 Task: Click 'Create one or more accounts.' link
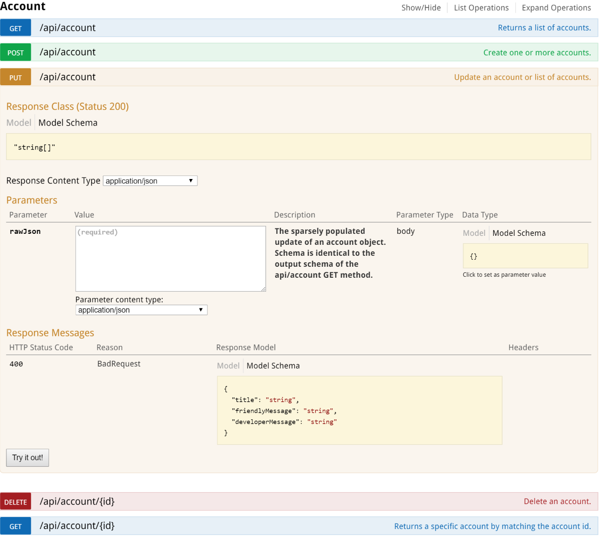(x=538, y=52)
